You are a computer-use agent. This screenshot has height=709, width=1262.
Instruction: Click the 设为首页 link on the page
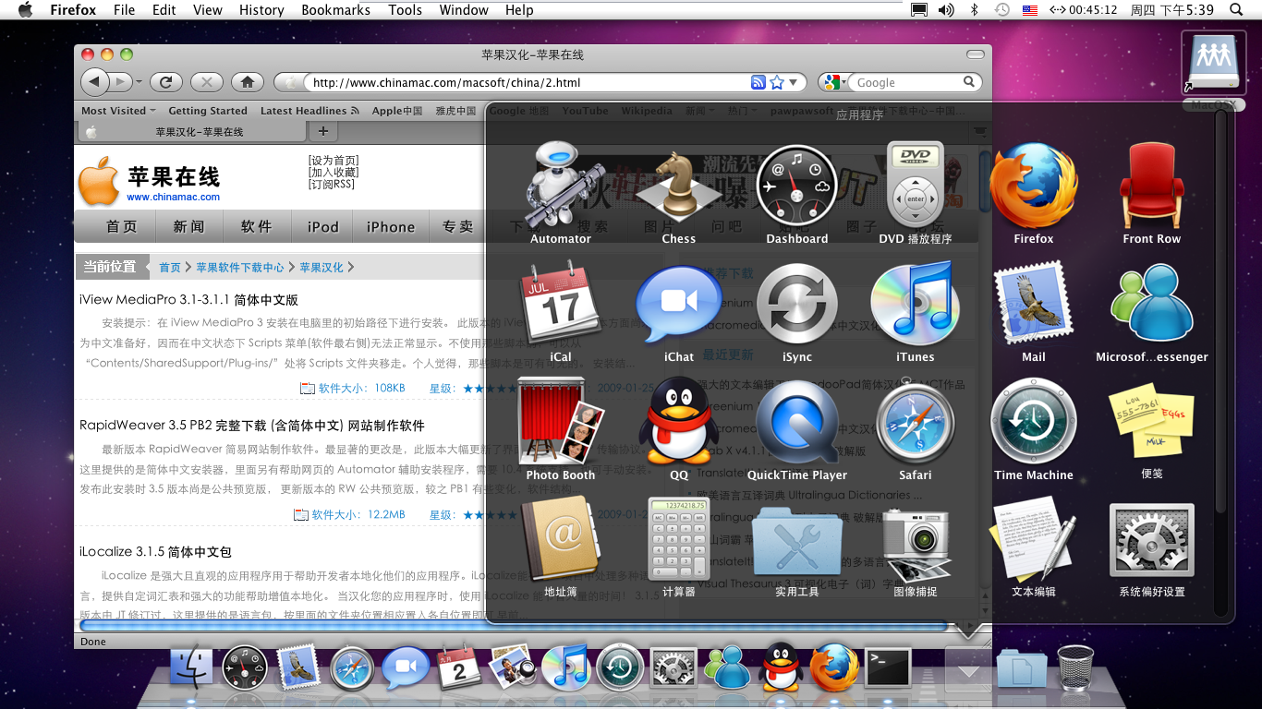[334, 160]
